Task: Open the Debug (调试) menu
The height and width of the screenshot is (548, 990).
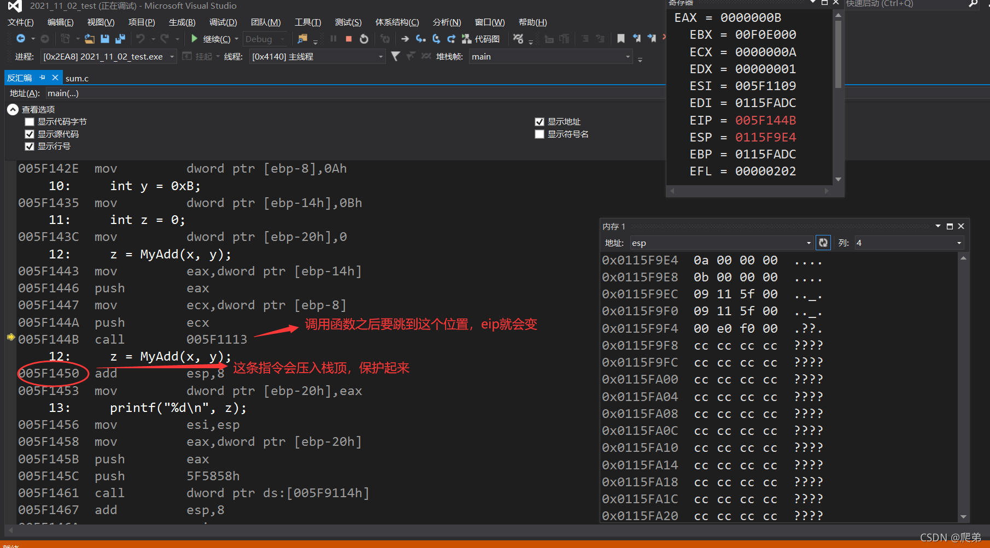Action: [223, 22]
